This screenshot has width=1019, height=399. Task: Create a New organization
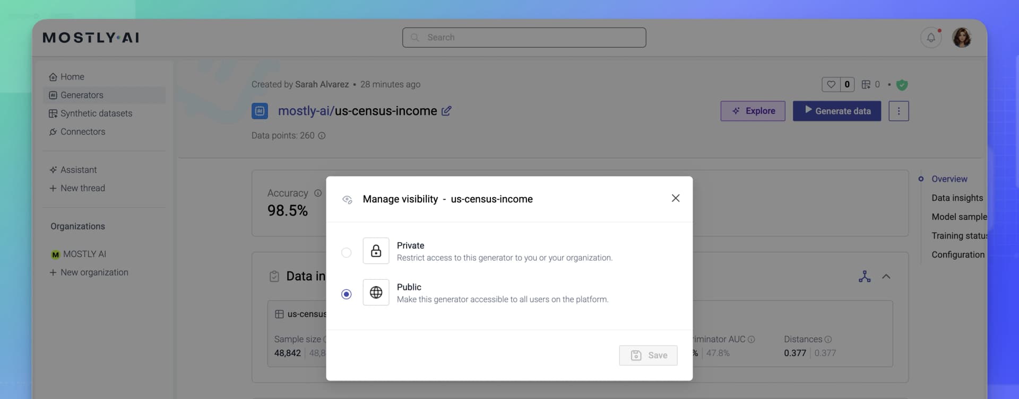click(x=89, y=272)
